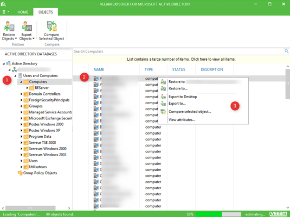Click the BEServer folder icon
290x217 pixels.
(32, 88)
